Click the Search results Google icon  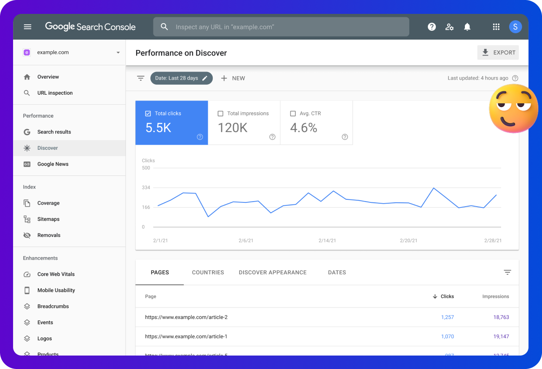tap(27, 132)
